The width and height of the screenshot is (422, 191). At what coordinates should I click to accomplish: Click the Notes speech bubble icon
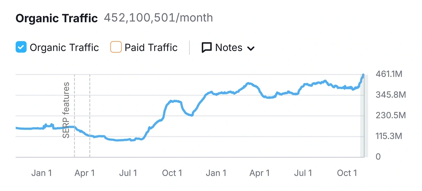206,47
